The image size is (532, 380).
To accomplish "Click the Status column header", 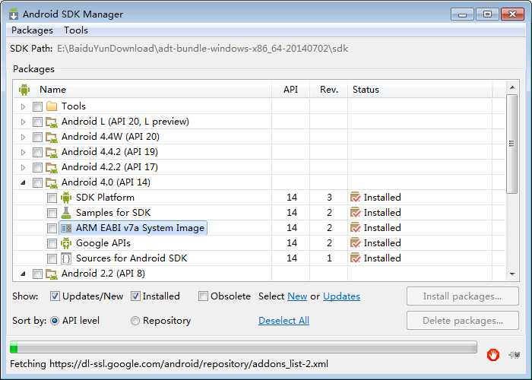I will pos(420,90).
